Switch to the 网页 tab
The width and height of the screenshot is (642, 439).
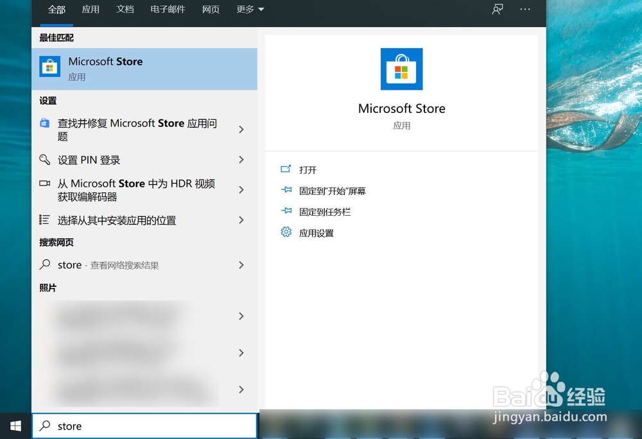pyautogui.click(x=211, y=10)
